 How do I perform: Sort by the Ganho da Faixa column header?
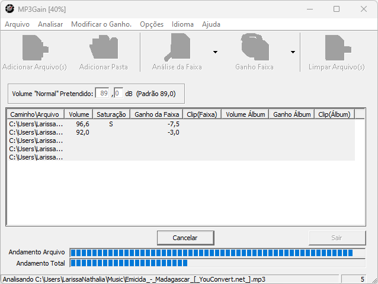point(156,114)
